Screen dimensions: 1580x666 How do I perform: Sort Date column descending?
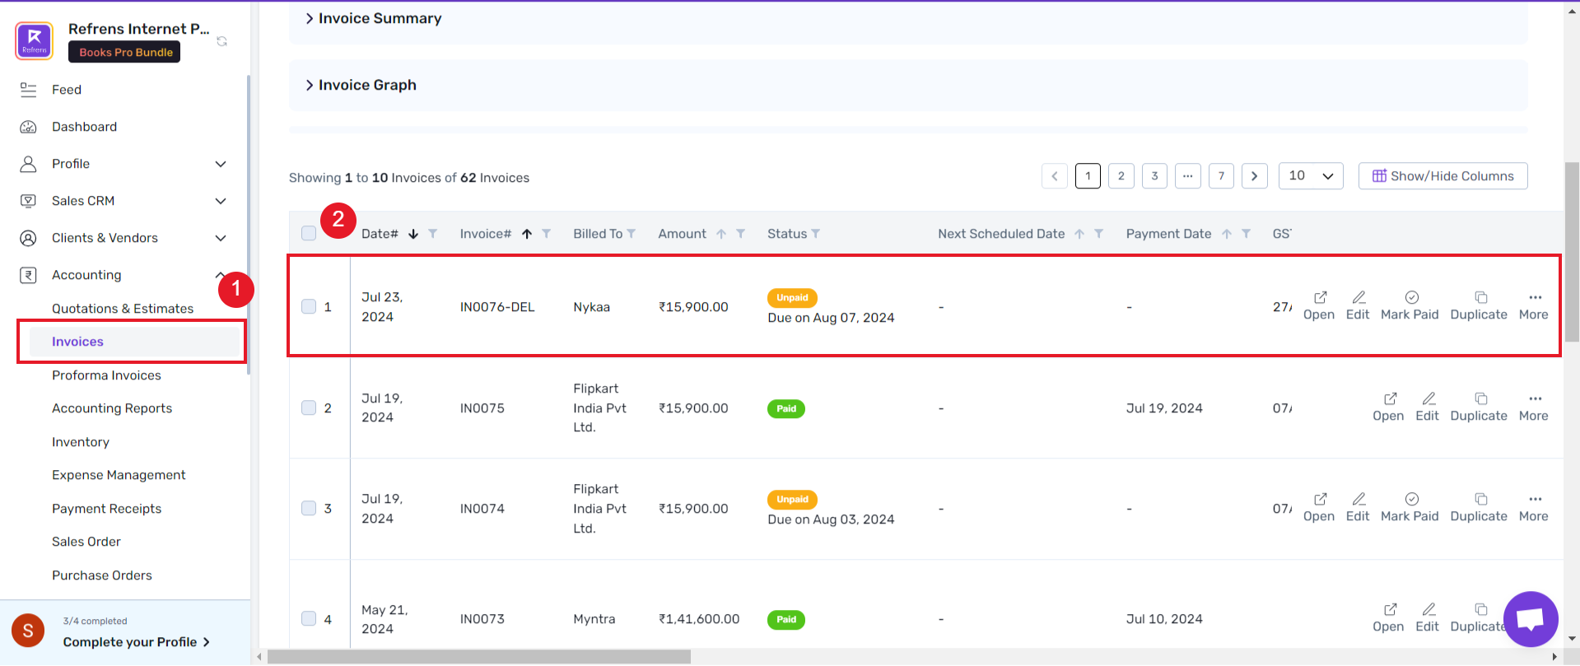(x=413, y=234)
